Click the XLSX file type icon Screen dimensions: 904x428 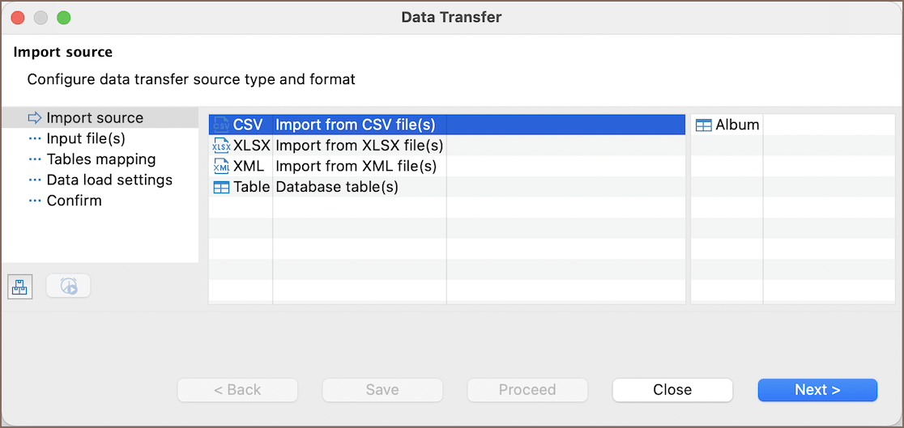pyautogui.click(x=221, y=146)
